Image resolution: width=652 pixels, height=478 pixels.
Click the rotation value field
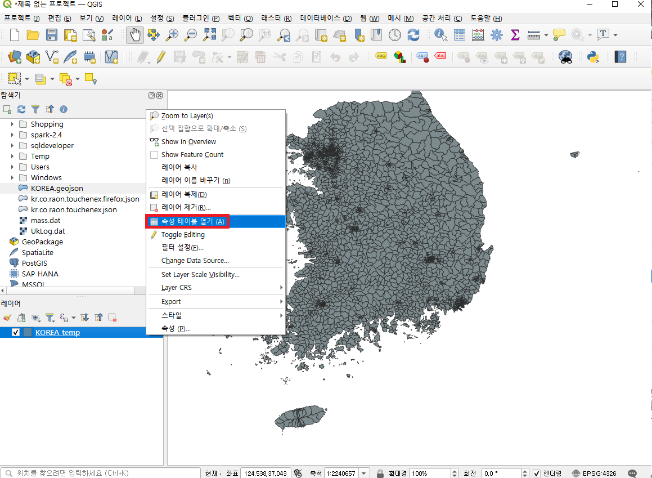pyautogui.click(x=501, y=473)
